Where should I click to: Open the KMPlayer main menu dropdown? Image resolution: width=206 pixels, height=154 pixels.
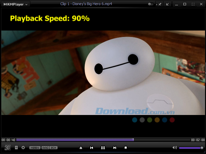[16, 4]
